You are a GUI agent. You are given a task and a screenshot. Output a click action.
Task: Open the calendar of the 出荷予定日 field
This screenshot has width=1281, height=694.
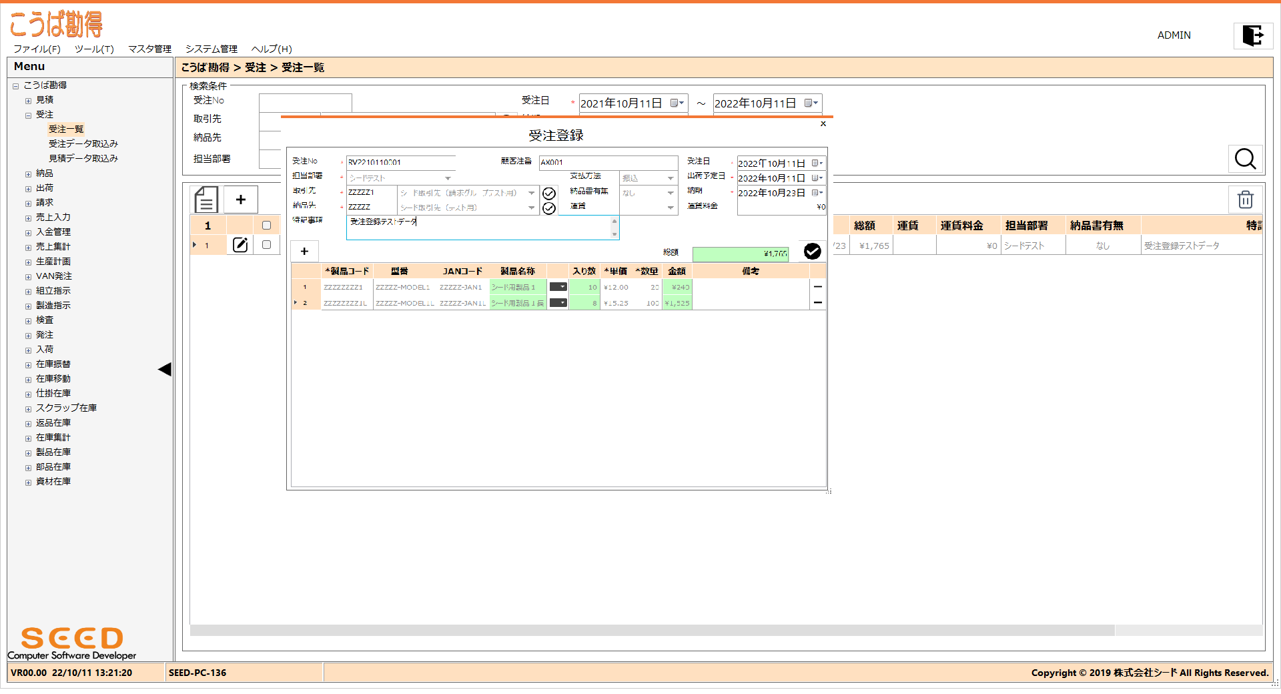coord(817,178)
